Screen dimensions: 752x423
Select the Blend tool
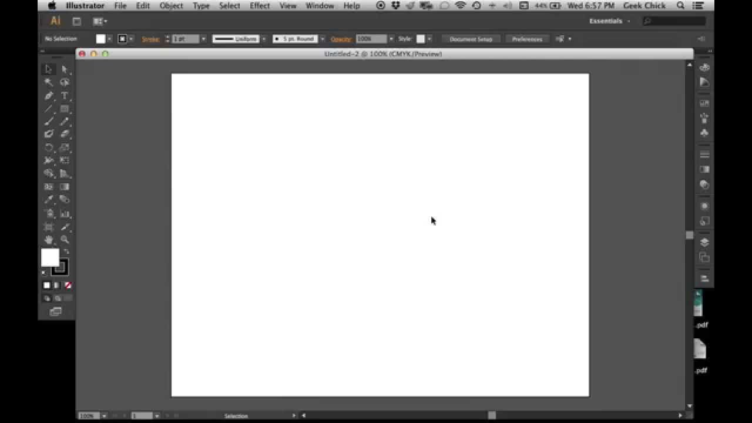tap(65, 200)
